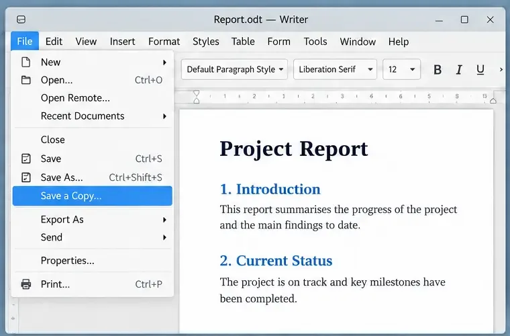Image resolution: width=510 pixels, height=336 pixels.
Task: Click the right indent marker on ruler
Action: 493,101
